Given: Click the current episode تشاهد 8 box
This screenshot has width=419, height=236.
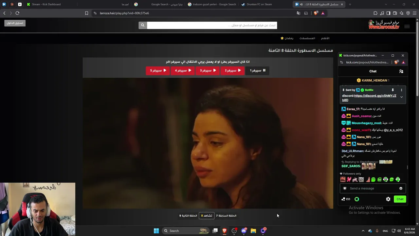Looking at the screenshot, I should (207, 216).
